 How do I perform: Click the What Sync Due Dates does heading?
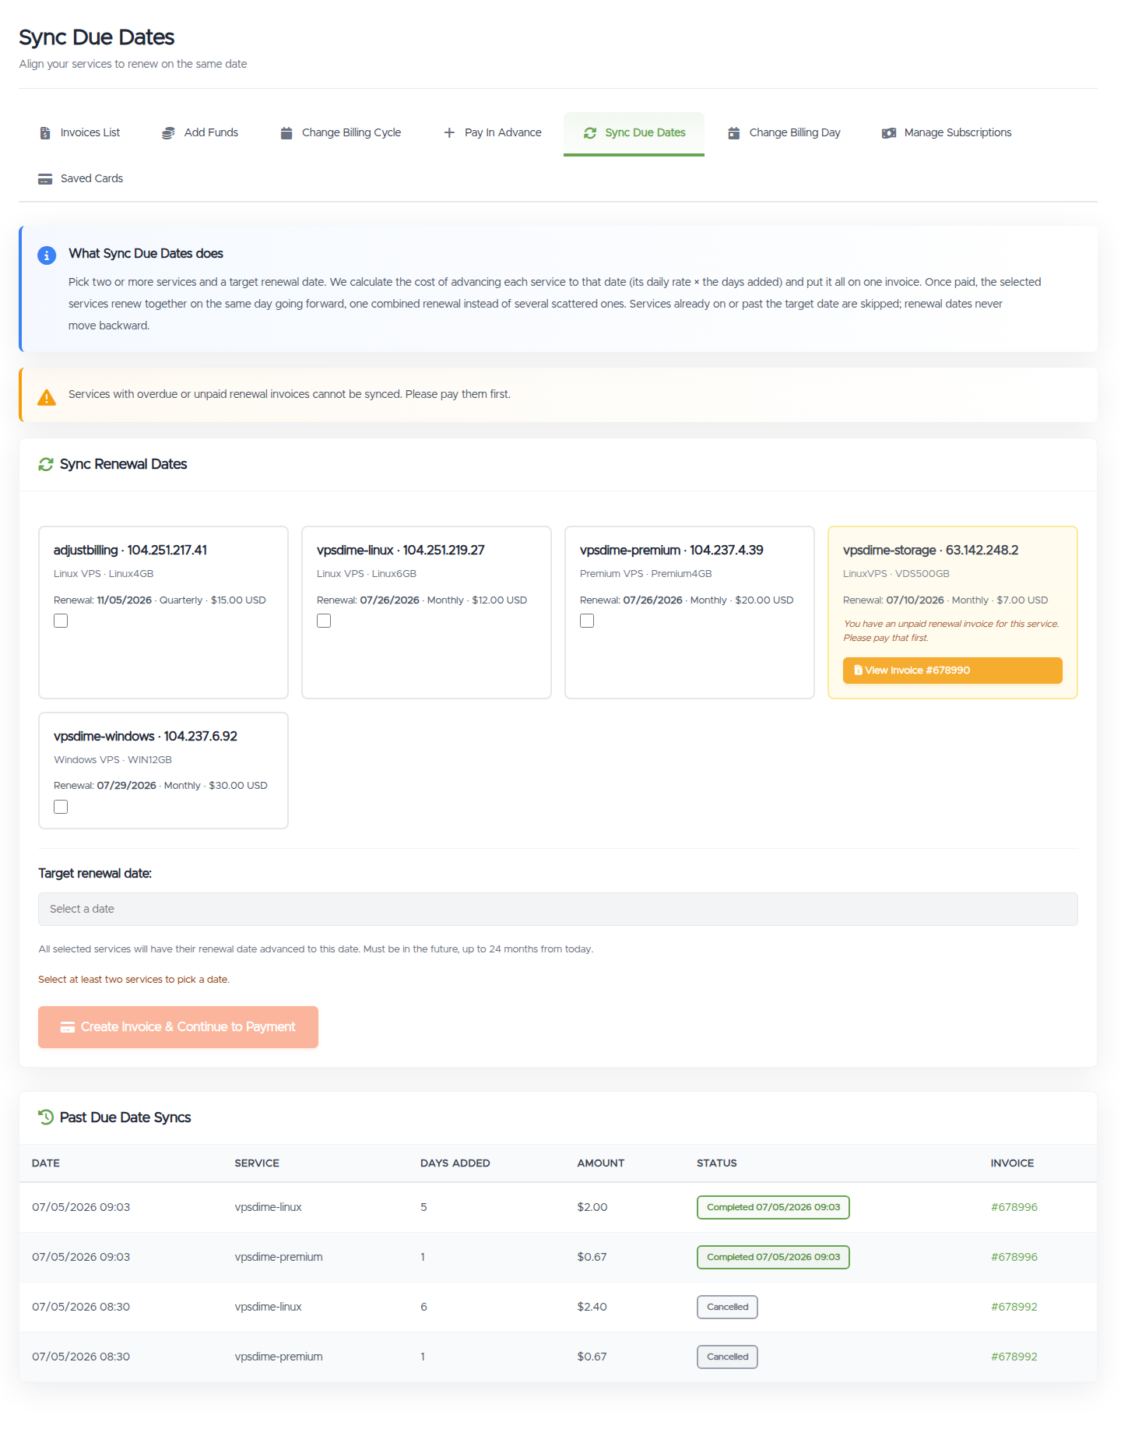[146, 254]
